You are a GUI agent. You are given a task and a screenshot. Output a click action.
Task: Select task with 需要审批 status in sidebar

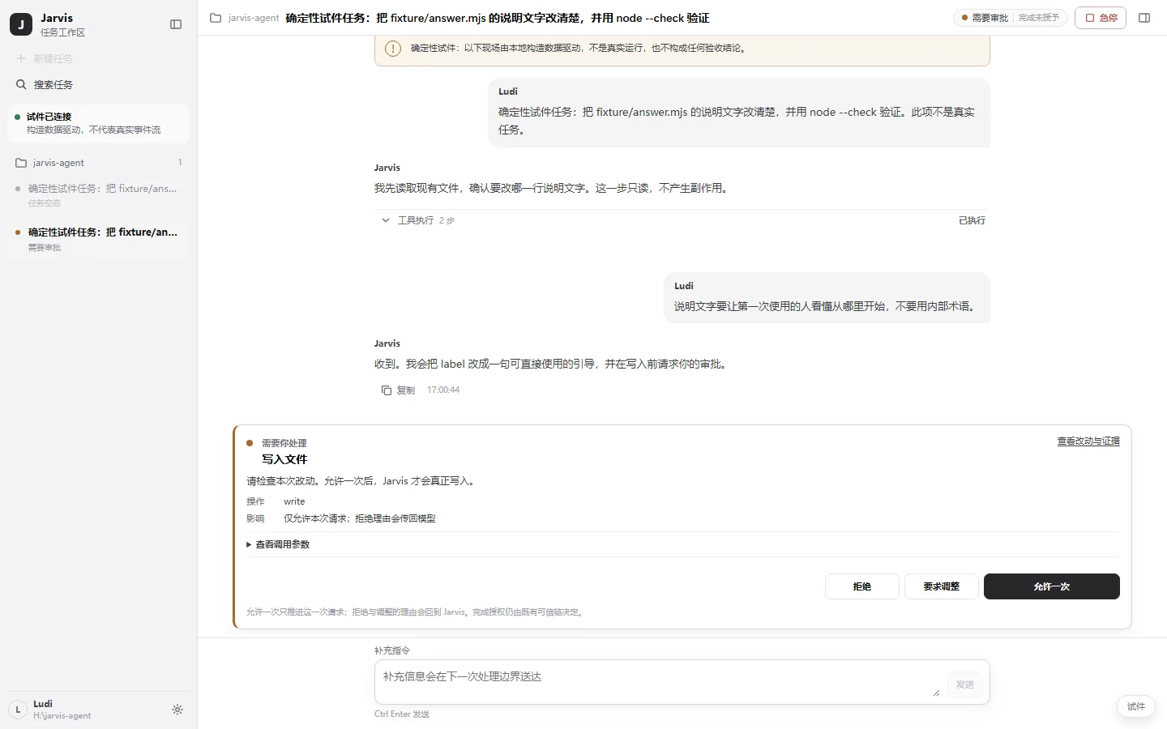click(98, 239)
